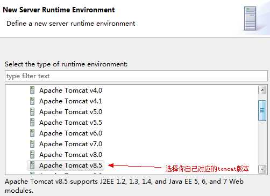Select Apache Tomcat v4.0 entry
Viewport: 270px width, 196px height.
(x=70, y=91)
